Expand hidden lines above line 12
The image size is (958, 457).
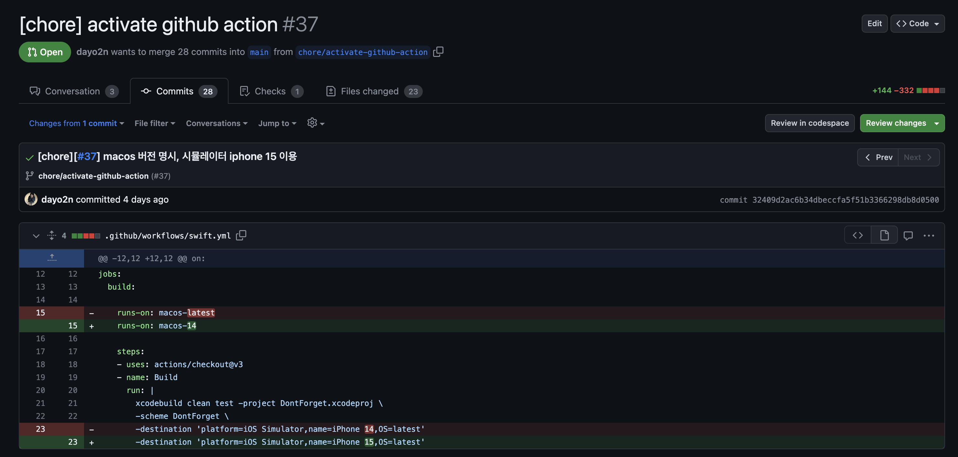click(x=52, y=258)
